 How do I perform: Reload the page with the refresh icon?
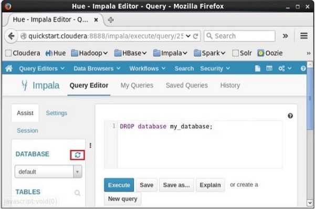195,36
